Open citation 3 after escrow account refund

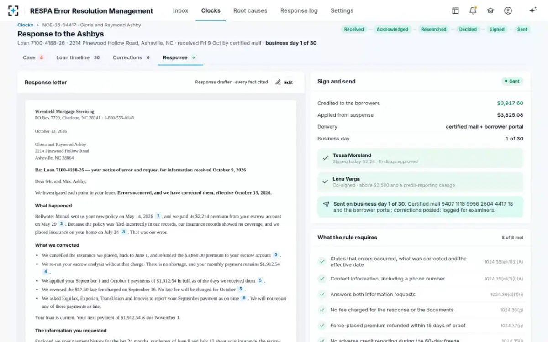coord(276,255)
